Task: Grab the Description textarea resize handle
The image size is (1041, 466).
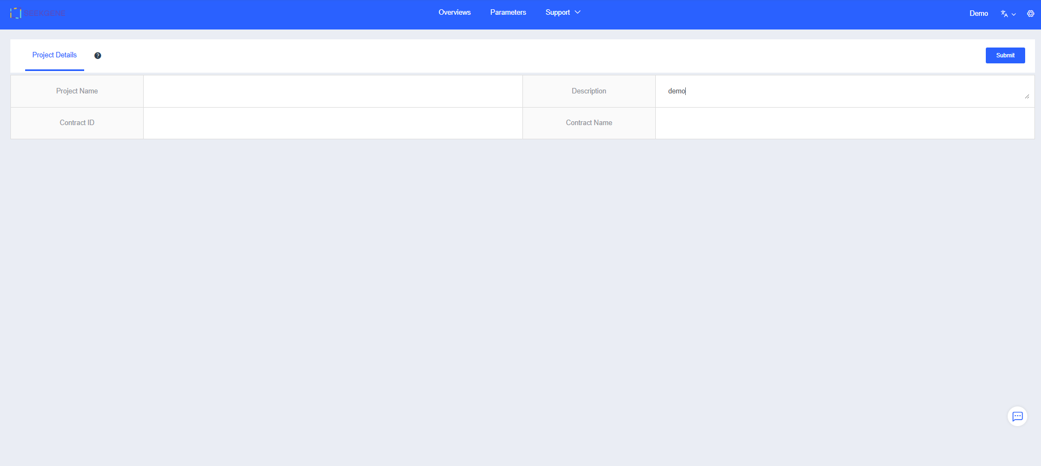Action: click(x=1027, y=97)
